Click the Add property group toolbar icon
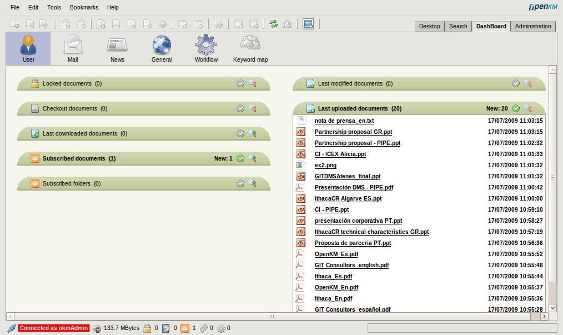Image resolution: width=563 pixels, height=335 pixels. (183, 24)
